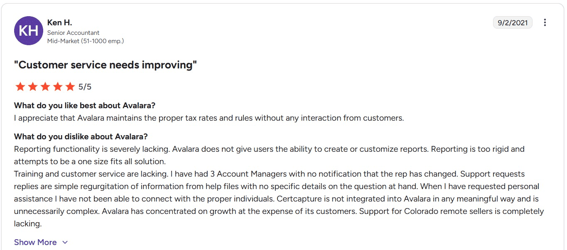Select the fifth rating star

(x=70, y=86)
